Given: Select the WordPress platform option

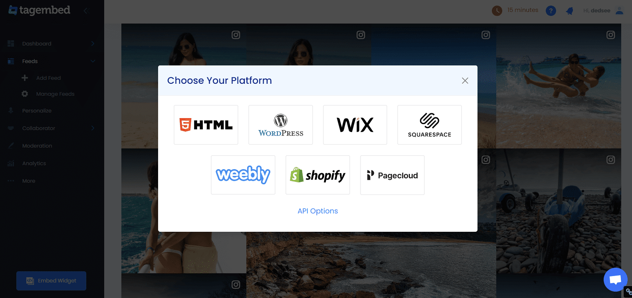Looking at the screenshot, I should point(281,125).
